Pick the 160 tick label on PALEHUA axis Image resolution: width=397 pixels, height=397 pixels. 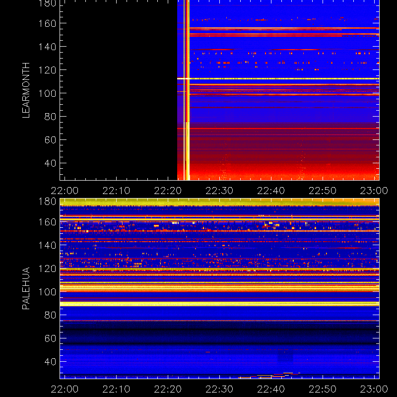pos(47,222)
